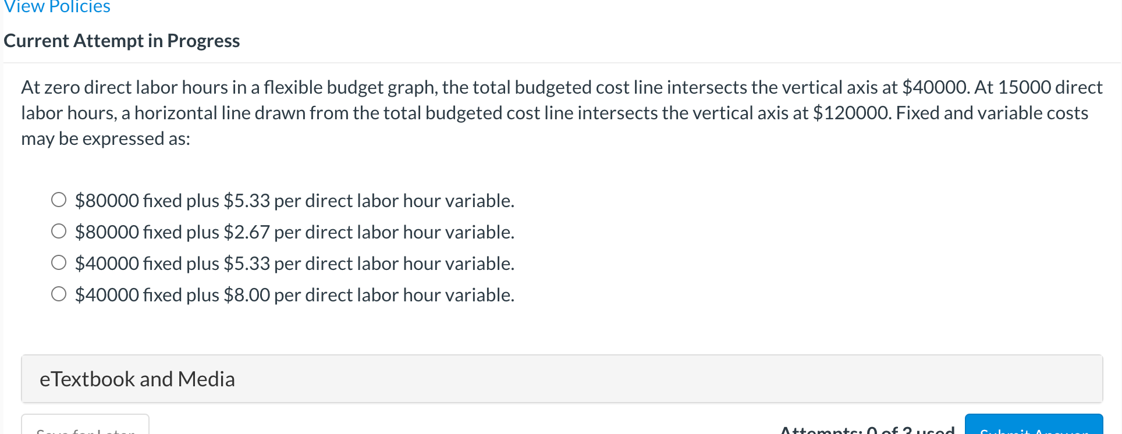Select the $80000 fixed plus $5.33 option

point(58,199)
